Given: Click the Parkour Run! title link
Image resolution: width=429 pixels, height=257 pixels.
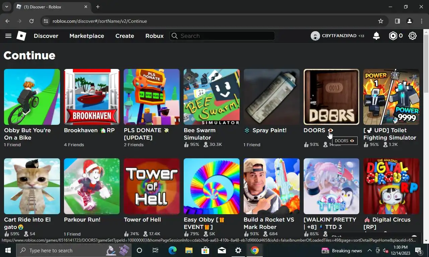Looking at the screenshot, I should 82,220.
